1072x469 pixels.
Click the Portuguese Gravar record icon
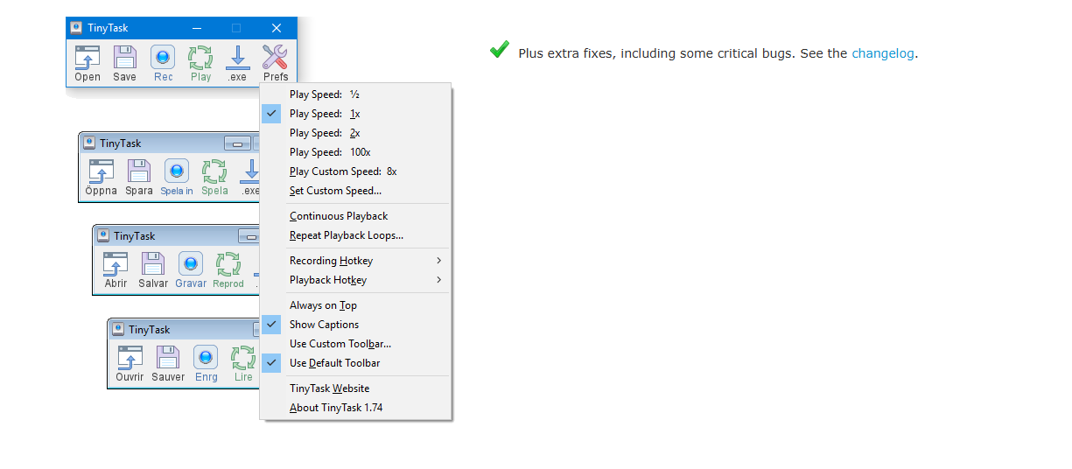point(191,263)
